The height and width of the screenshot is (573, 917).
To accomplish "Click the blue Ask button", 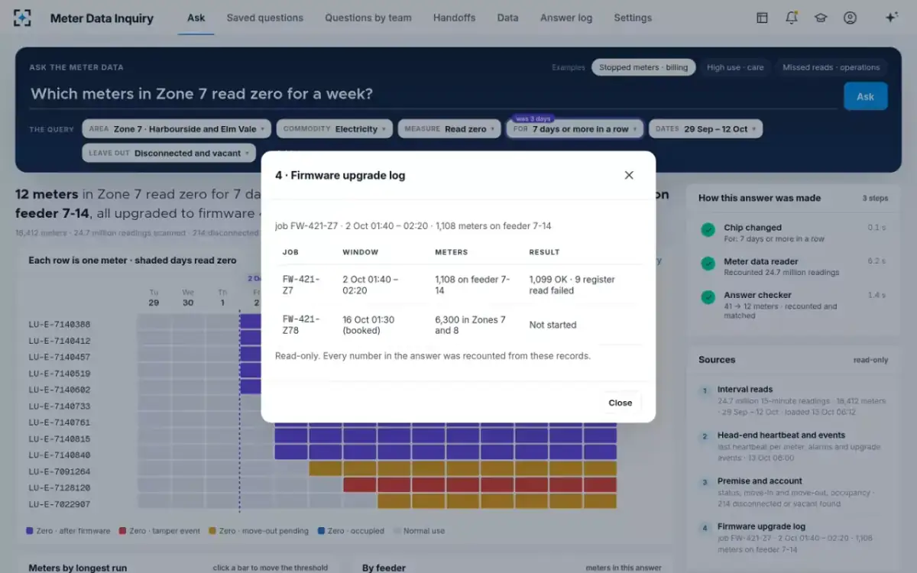I will [x=865, y=96].
